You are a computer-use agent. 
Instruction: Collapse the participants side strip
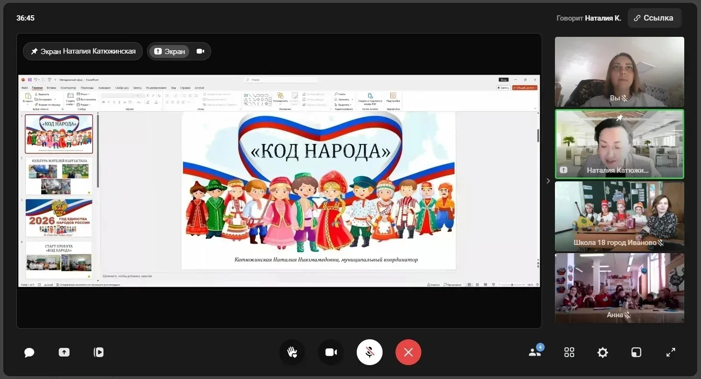pos(548,181)
